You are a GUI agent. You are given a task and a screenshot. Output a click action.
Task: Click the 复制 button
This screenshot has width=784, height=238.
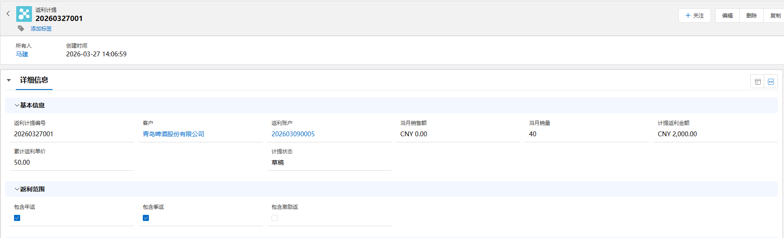775,16
